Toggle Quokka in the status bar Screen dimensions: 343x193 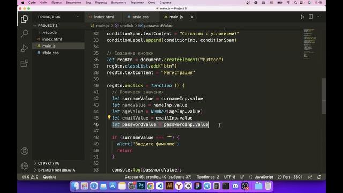pos(50,177)
